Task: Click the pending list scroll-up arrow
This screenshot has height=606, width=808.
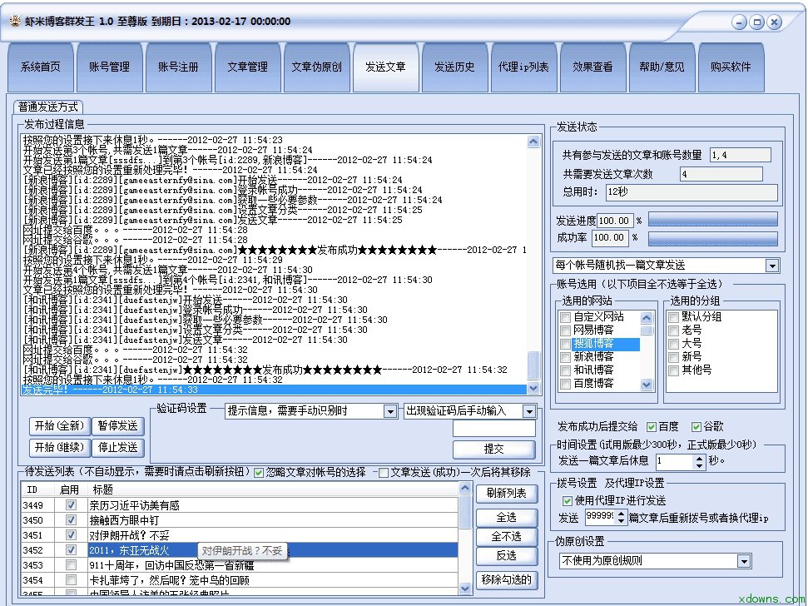Action: 465,488
